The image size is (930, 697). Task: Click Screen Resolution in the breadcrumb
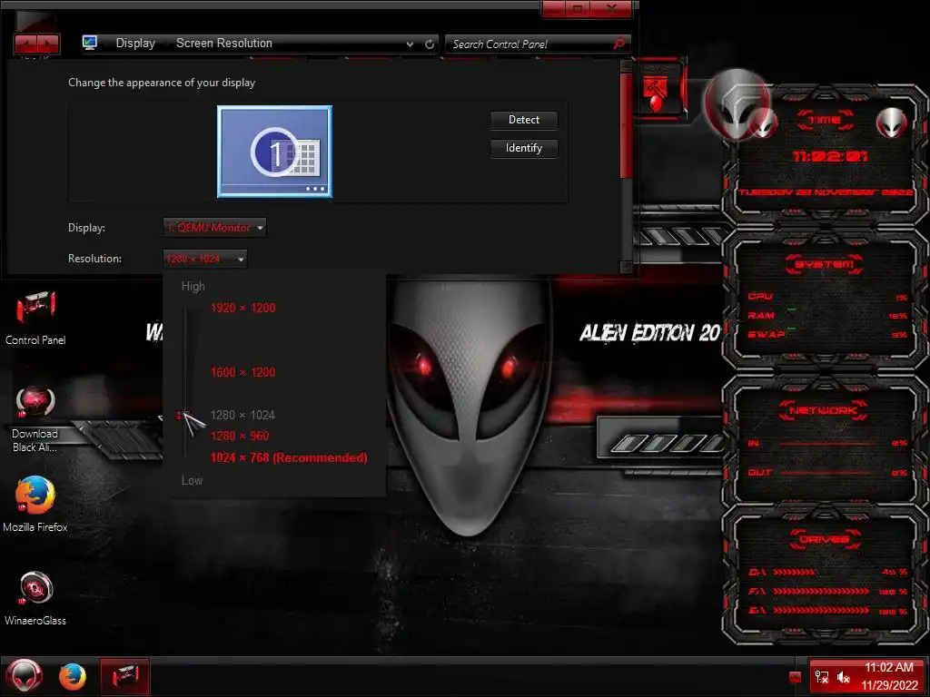(x=224, y=44)
